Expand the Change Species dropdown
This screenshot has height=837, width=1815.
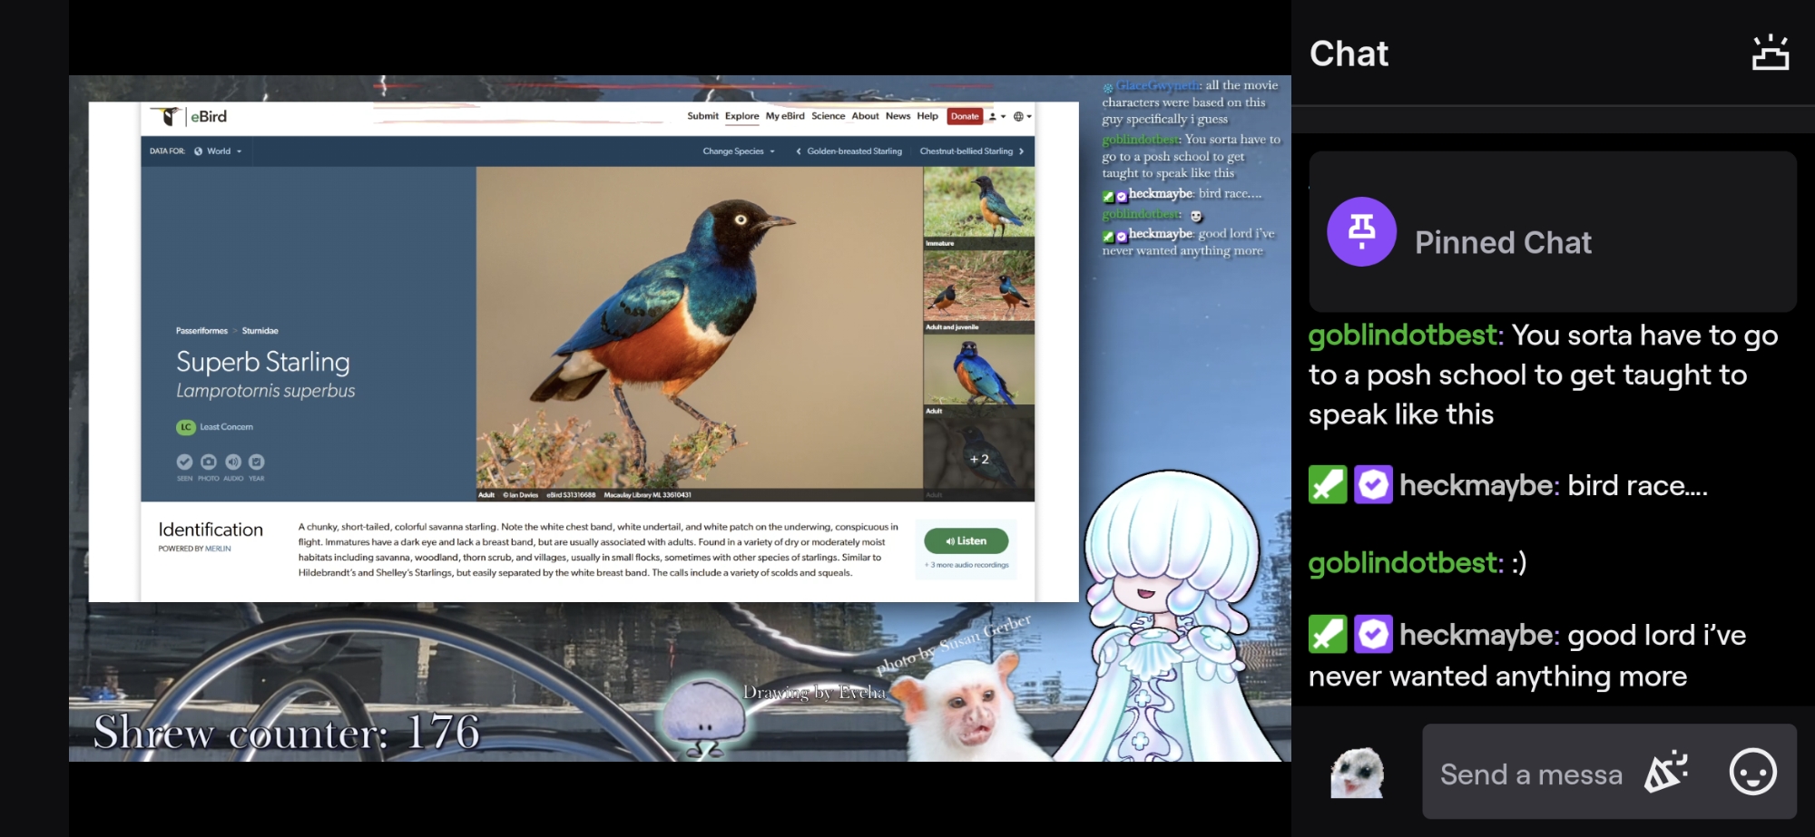pos(738,151)
